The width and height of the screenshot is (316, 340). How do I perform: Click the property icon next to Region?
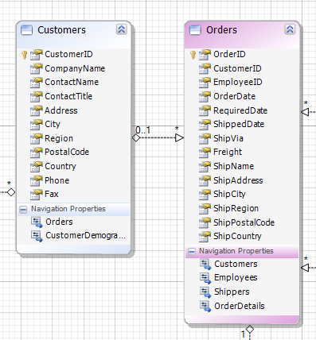(36, 138)
